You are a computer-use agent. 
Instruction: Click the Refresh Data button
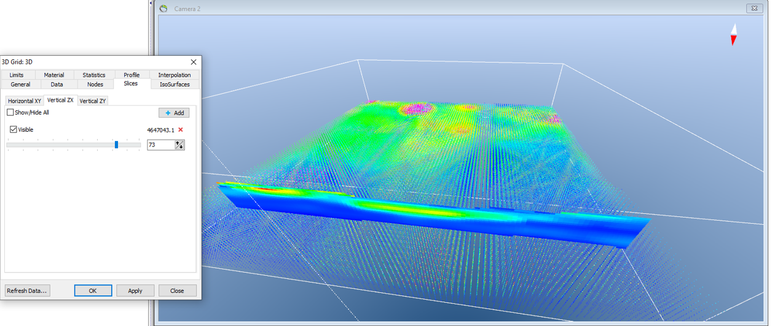[27, 290]
